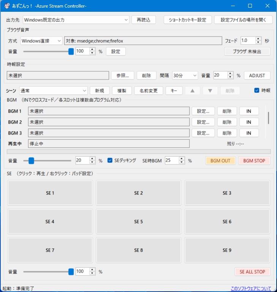Increase the フェード seconds spinner value
Image resolution: width=277 pixels, height=292 pixels.
258,39
